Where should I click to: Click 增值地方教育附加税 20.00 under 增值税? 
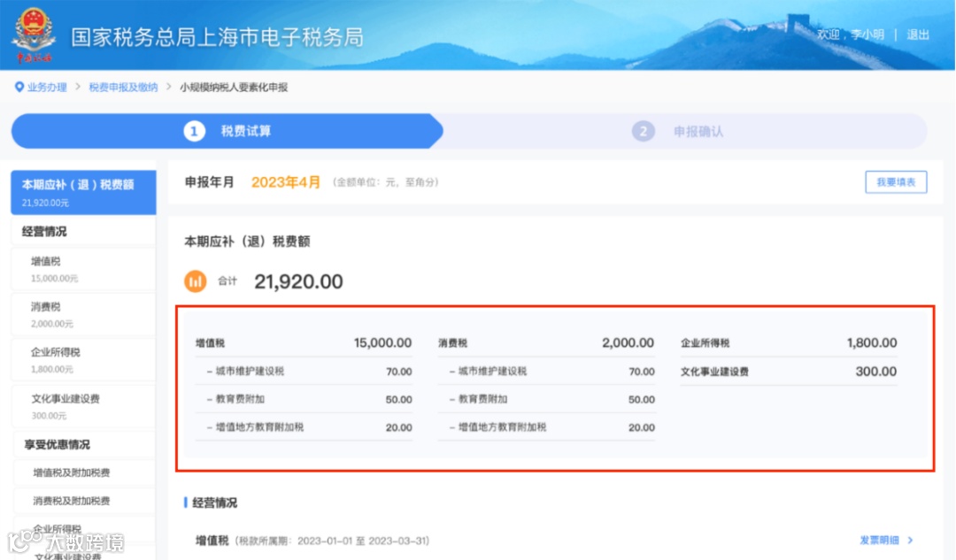[x=304, y=427]
